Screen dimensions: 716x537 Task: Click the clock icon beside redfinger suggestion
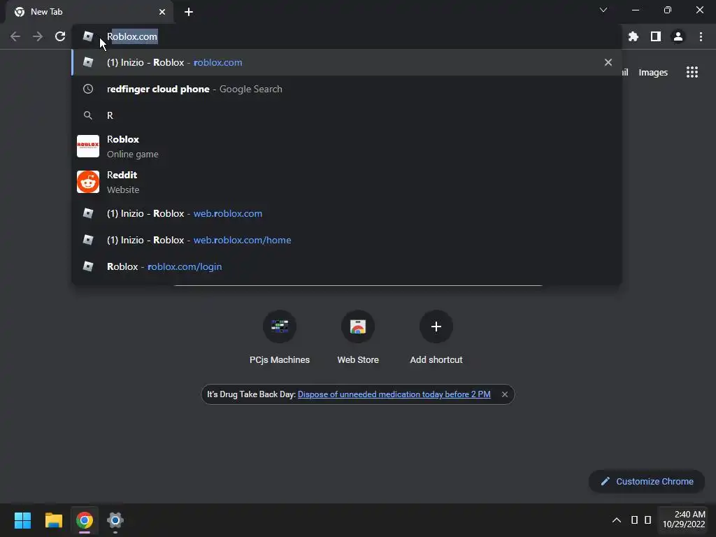pos(88,89)
